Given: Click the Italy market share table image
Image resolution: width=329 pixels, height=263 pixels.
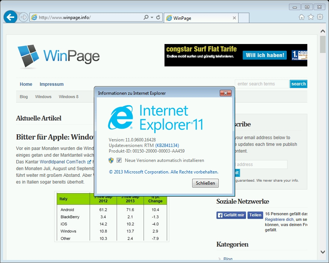Looking at the screenshot, I should point(112,216).
